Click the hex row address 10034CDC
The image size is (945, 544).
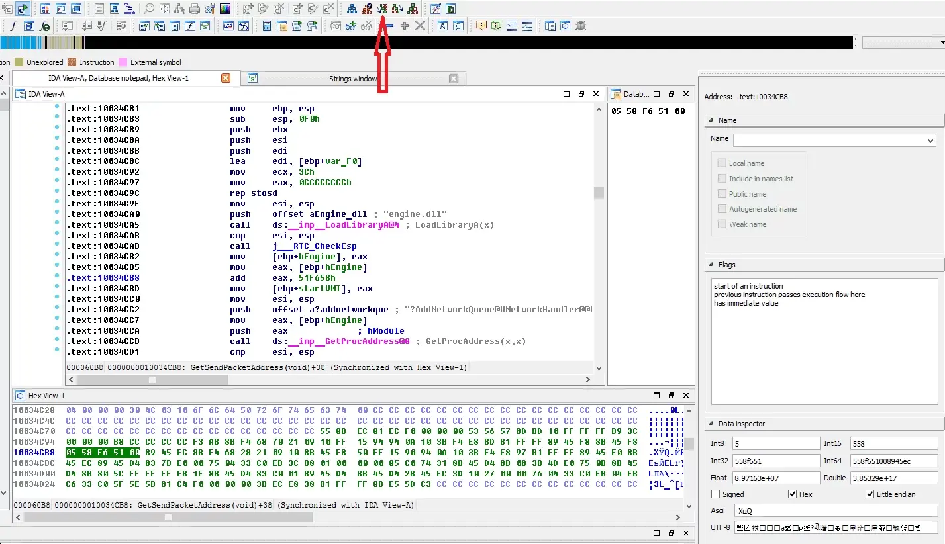[34, 463]
